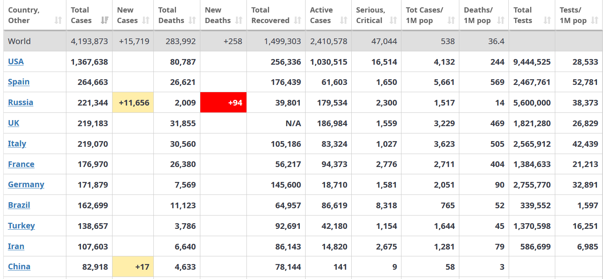Image resolution: width=603 pixels, height=279 pixels.
Task: Follow the Turkey link
Action: (x=21, y=226)
